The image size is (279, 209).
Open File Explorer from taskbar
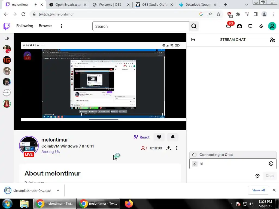[24, 204]
